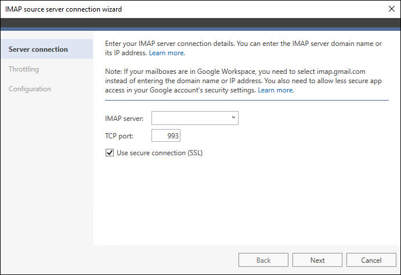
Task: Close the IMAP connection wizard window
Action: (391, 9)
